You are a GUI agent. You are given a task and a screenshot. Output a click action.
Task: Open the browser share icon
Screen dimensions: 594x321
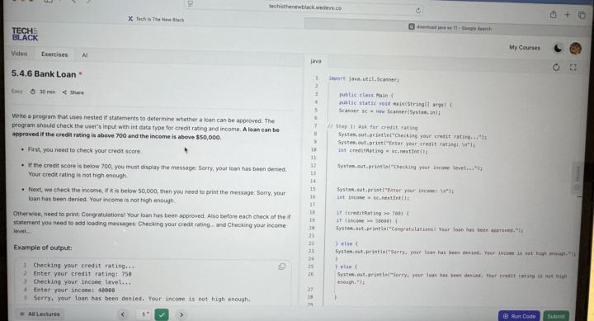553,14
